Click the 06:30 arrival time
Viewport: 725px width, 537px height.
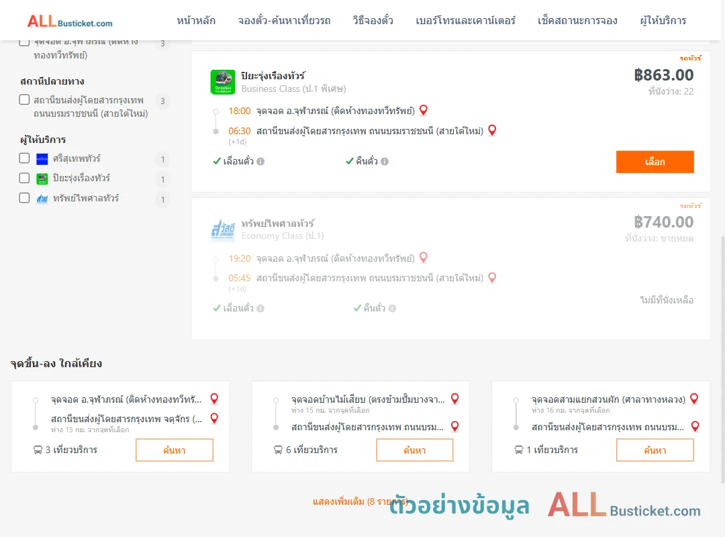tap(240, 131)
